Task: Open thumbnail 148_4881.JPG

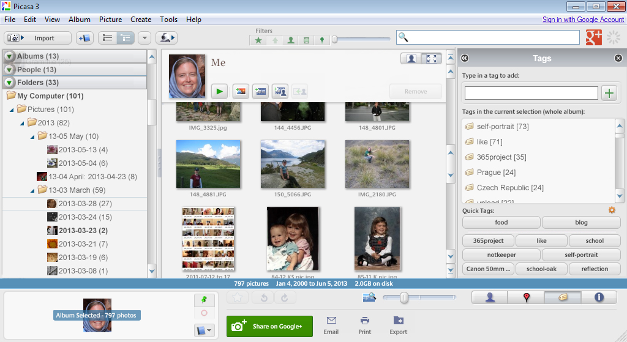Action: [208, 164]
